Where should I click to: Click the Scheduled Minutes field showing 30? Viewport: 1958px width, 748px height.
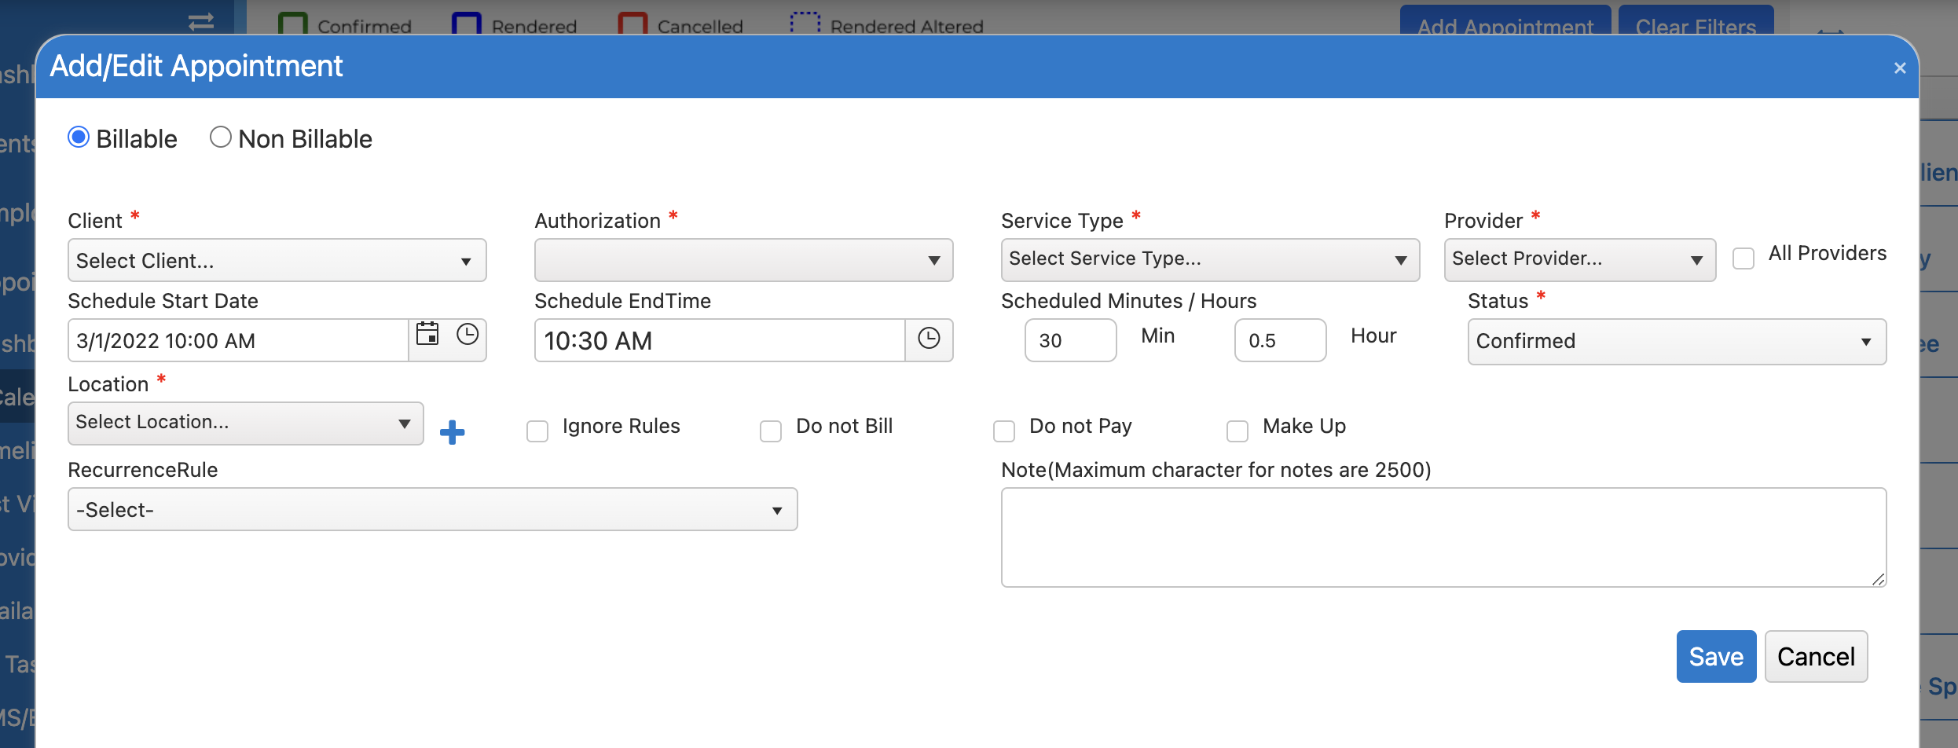(1070, 341)
